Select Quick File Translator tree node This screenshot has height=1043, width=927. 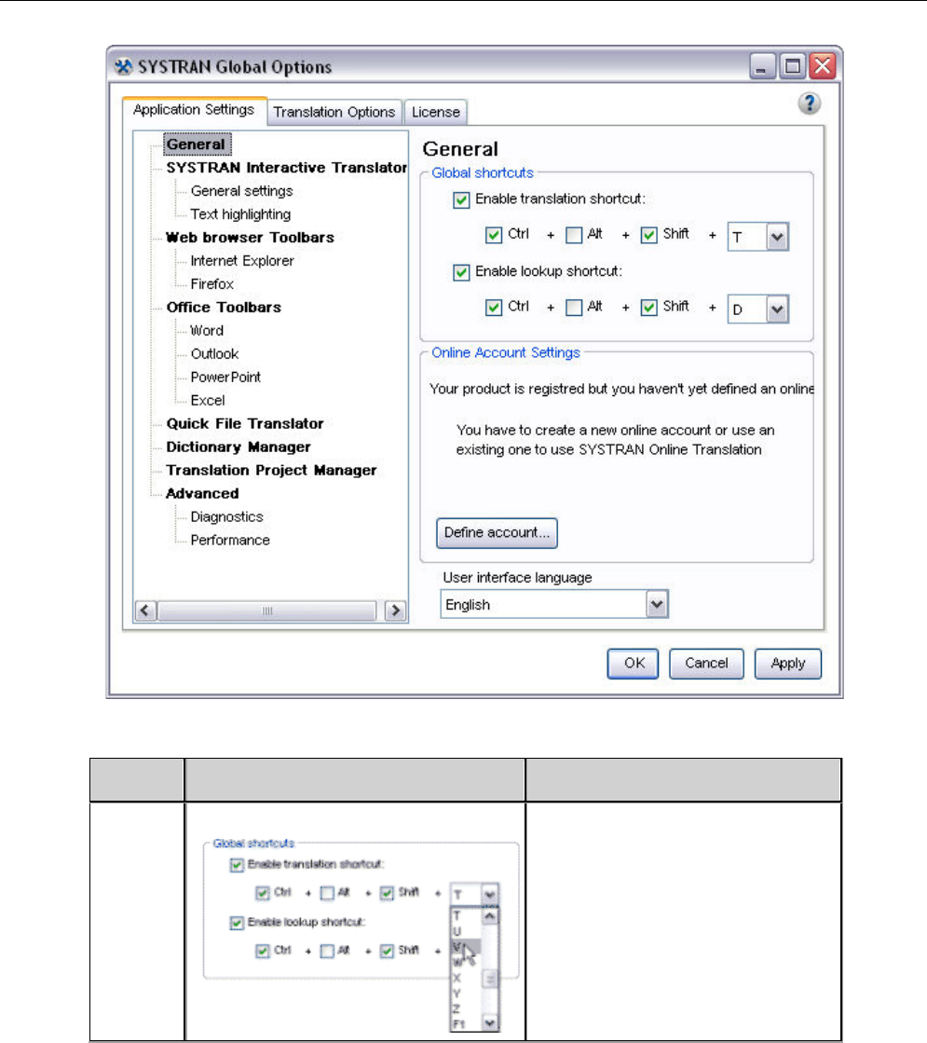245,424
